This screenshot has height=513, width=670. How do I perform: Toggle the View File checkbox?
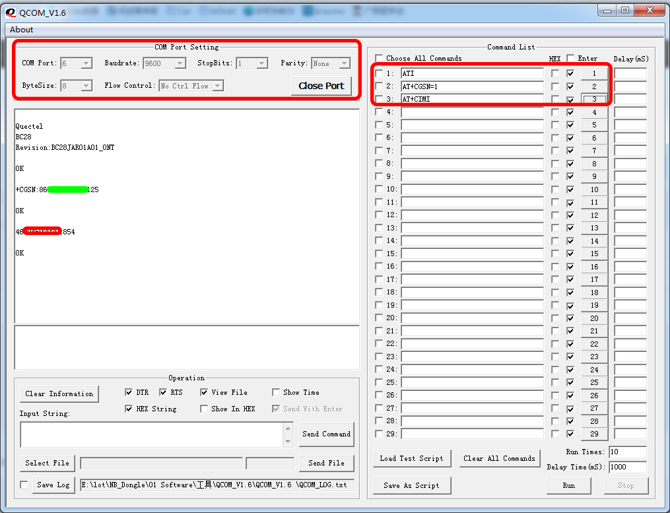(x=204, y=392)
